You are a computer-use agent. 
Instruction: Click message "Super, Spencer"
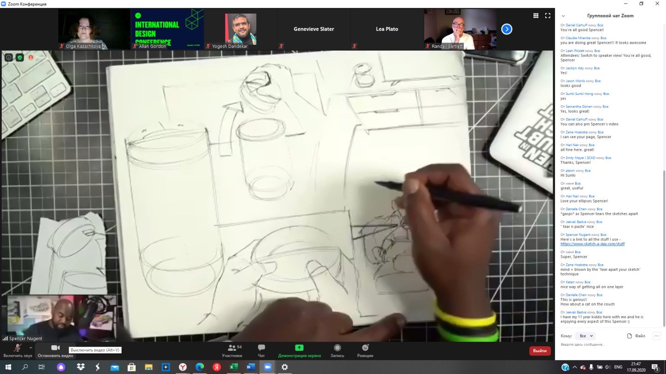574,257
